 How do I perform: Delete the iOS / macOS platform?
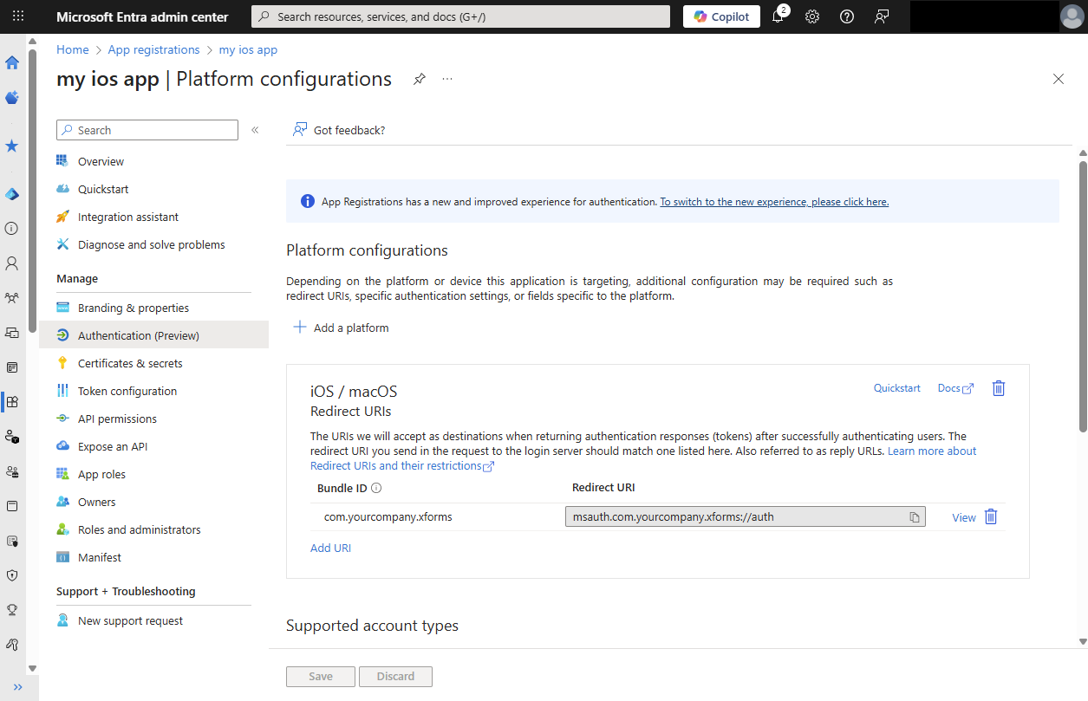point(999,388)
